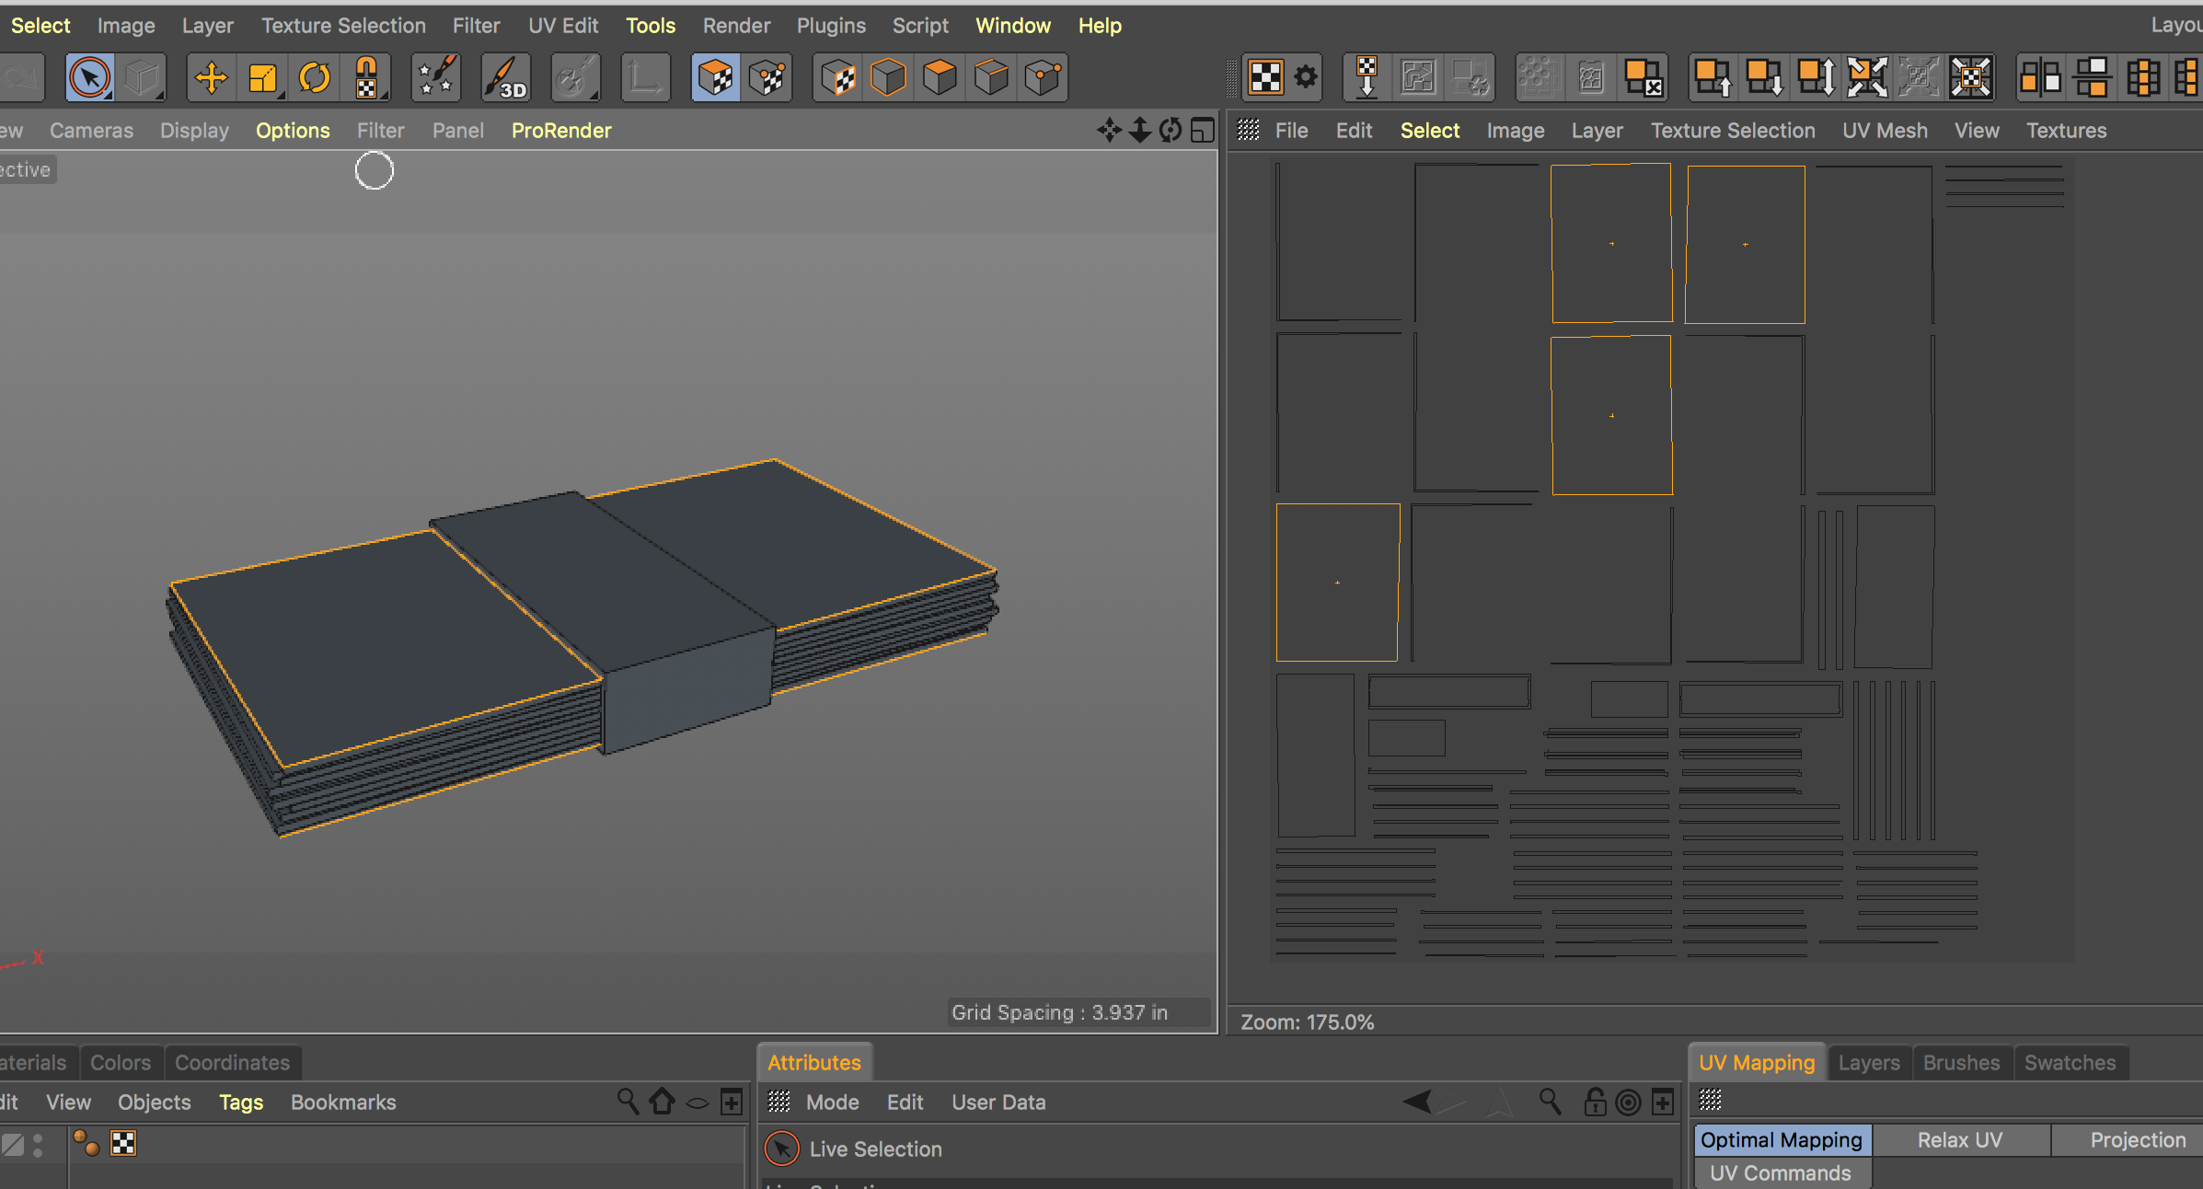Image resolution: width=2203 pixels, height=1189 pixels.
Task: Enable the 3D paint brush mode
Action: (505, 77)
